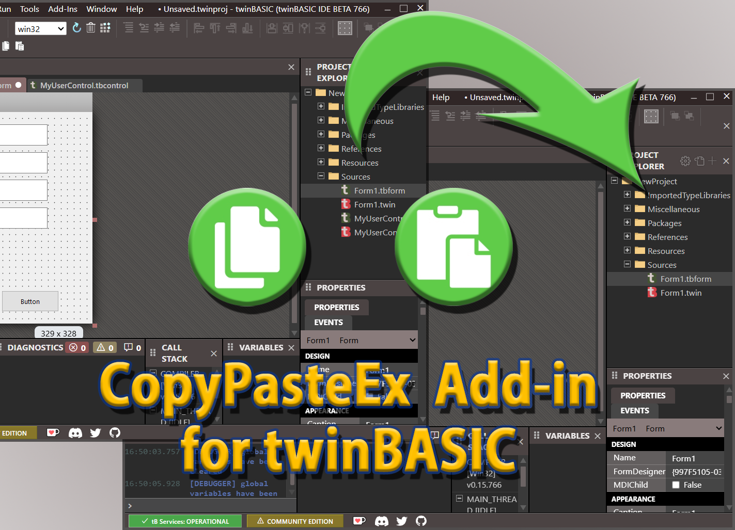Toggle the Diagnostics info messages filter
The width and height of the screenshot is (735, 530).
(133, 348)
